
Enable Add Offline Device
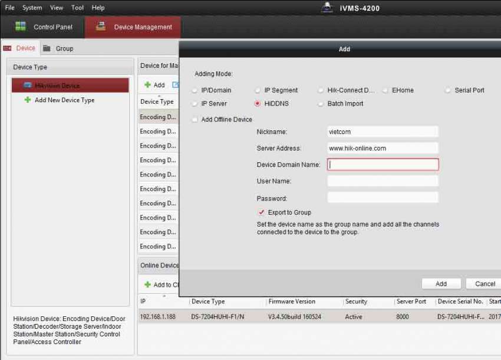click(x=195, y=119)
